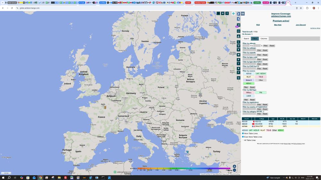Select aircraft row ASLAN08

(281, 124)
